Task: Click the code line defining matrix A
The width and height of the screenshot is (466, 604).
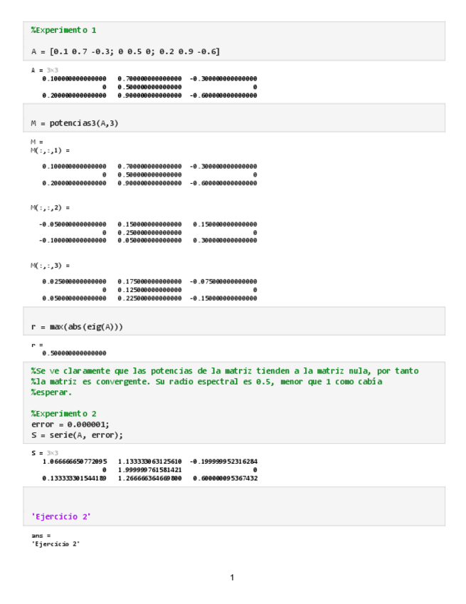Action: pyautogui.click(x=125, y=51)
